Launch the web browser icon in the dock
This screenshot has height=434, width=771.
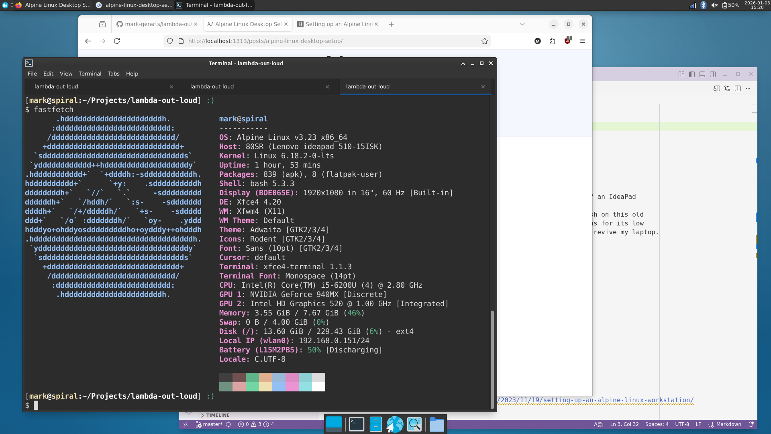[395, 424]
